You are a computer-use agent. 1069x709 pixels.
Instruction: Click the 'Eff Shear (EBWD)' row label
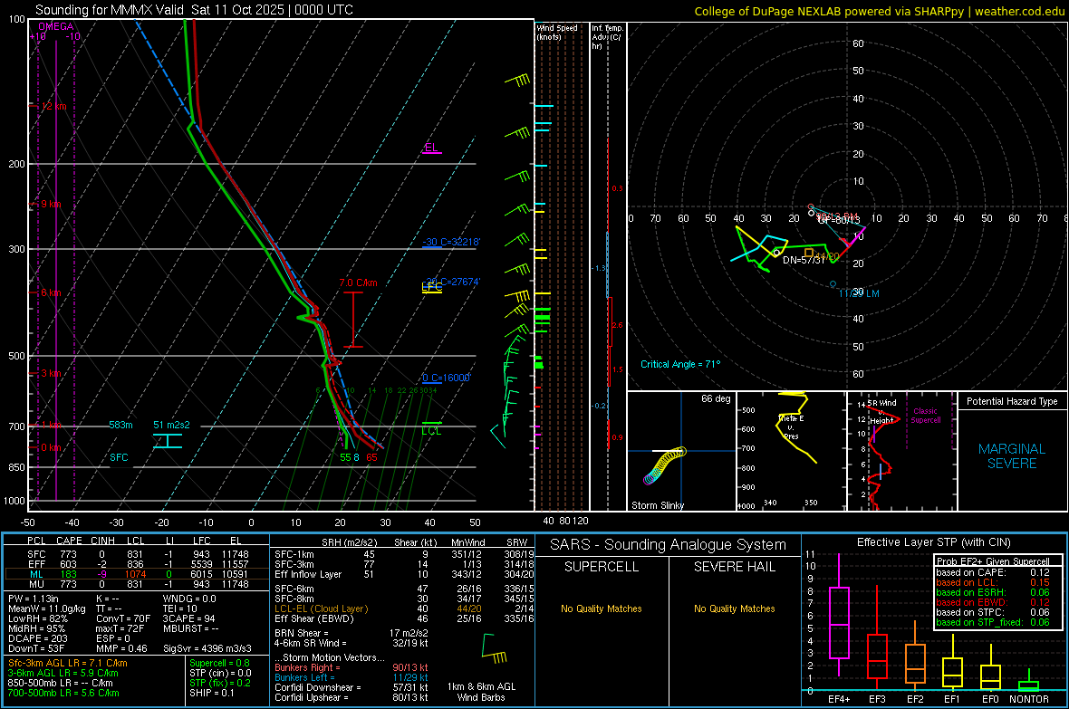(314, 618)
